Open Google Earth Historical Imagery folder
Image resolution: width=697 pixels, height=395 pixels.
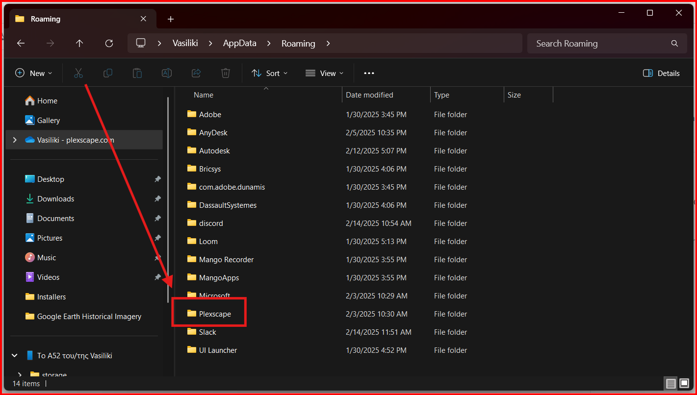83,316
